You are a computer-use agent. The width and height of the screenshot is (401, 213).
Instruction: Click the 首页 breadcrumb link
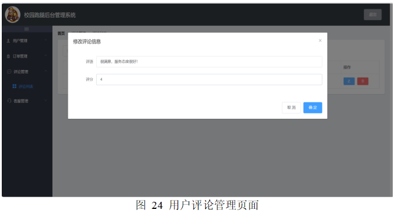coord(61,34)
